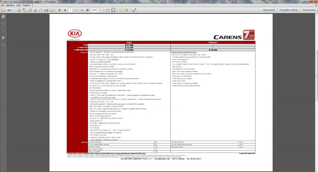Image resolution: width=318 pixels, height=172 pixels.
Task: Click the Apri open file button
Action: 7,10
